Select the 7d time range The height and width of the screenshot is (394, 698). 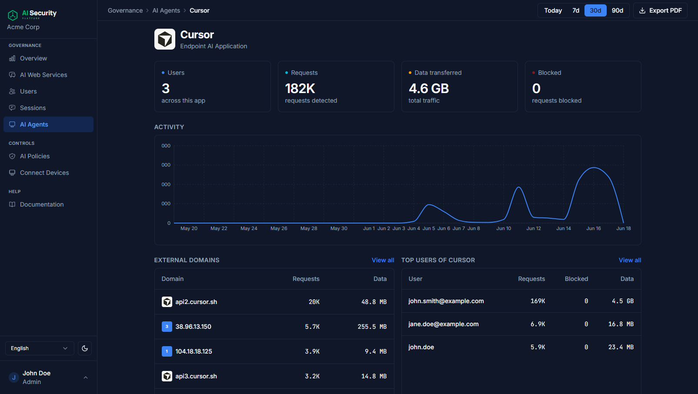coord(576,10)
